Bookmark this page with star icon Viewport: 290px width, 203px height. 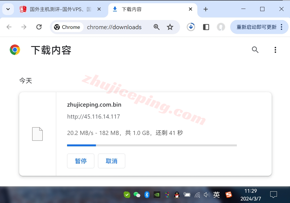click(170, 27)
